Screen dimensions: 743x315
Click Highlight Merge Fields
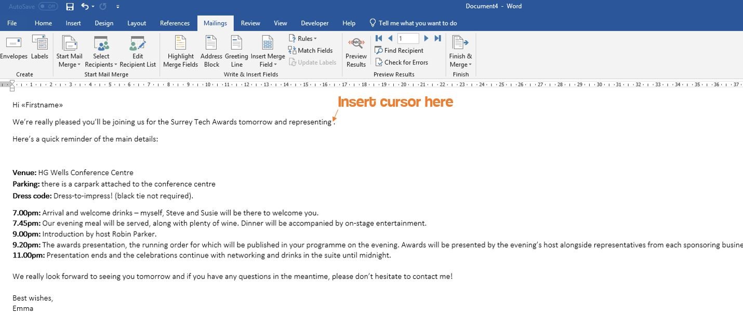[x=180, y=51]
